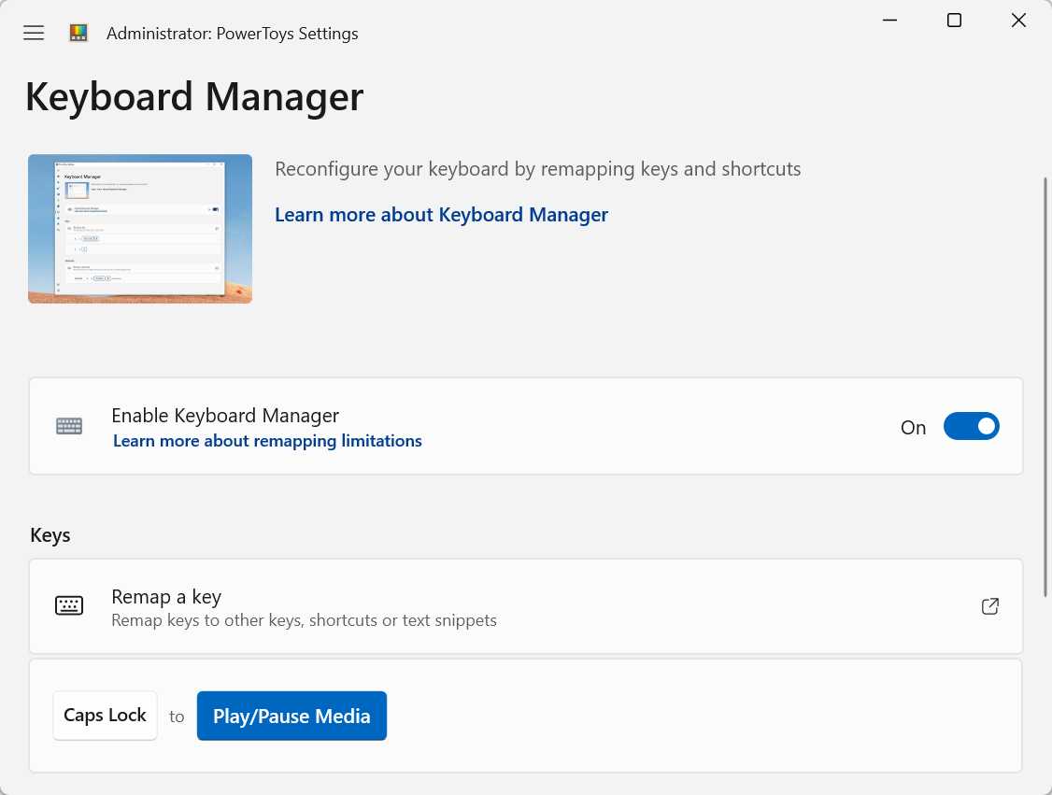Viewport: 1052px width, 795px height.
Task: Open Learn more about Keyboard Manager link
Action: point(441,215)
